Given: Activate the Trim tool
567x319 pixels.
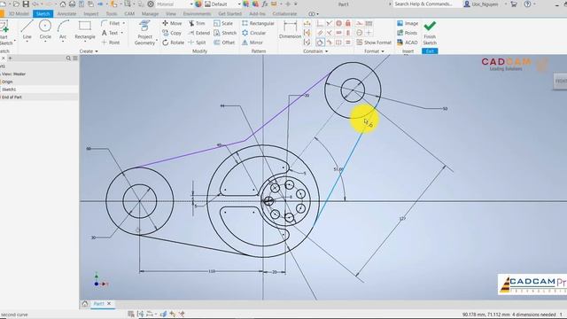Looking at the screenshot, I should point(197,23).
